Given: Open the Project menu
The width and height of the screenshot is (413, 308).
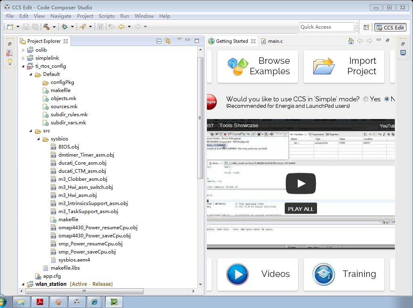Looking at the screenshot, I should [x=85, y=16].
